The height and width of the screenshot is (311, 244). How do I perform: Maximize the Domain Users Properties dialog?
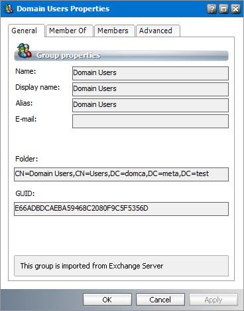click(223, 9)
